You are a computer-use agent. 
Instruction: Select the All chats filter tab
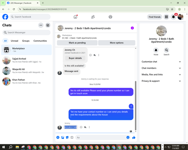tap(5, 41)
